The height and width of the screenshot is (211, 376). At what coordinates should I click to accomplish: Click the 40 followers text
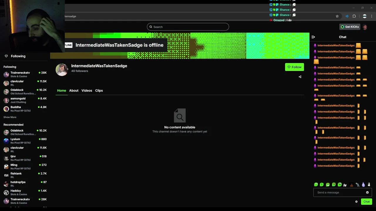80,71
